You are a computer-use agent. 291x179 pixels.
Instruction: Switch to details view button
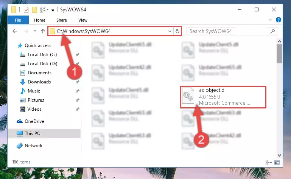269,162
